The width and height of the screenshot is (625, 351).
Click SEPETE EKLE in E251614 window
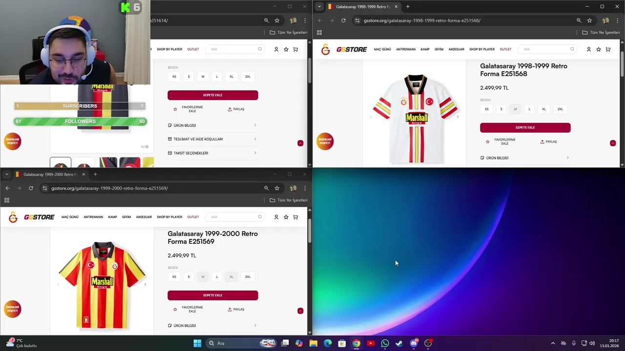tap(212, 95)
